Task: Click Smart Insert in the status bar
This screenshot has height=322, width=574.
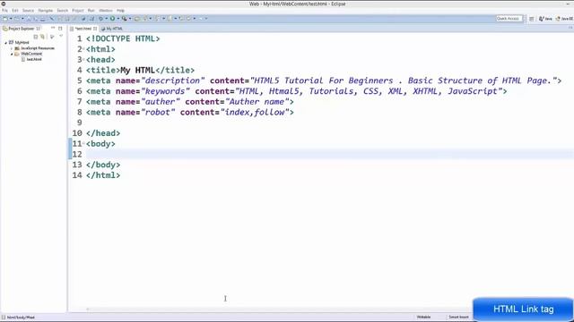Action: pyautogui.click(x=458, y=317)
